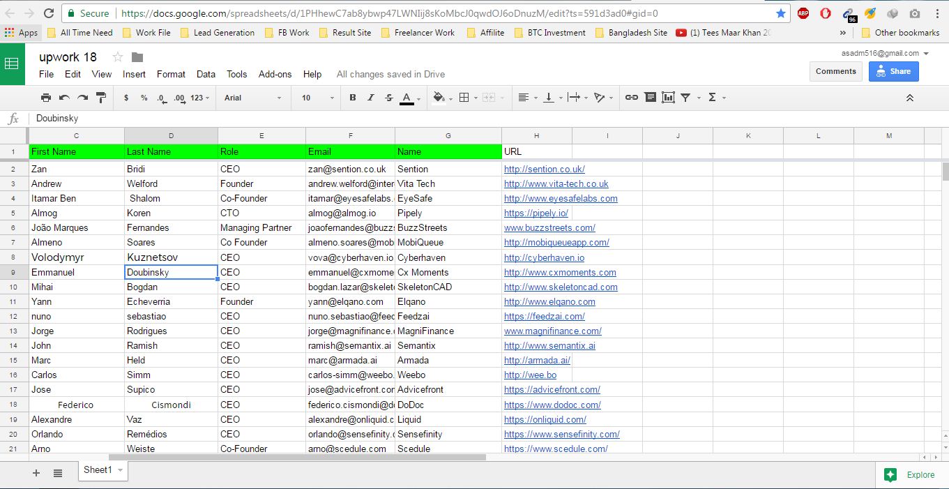Click the Explore button
Image resolution: width=949 pixels, height=489 pixels.
point(911,474)
